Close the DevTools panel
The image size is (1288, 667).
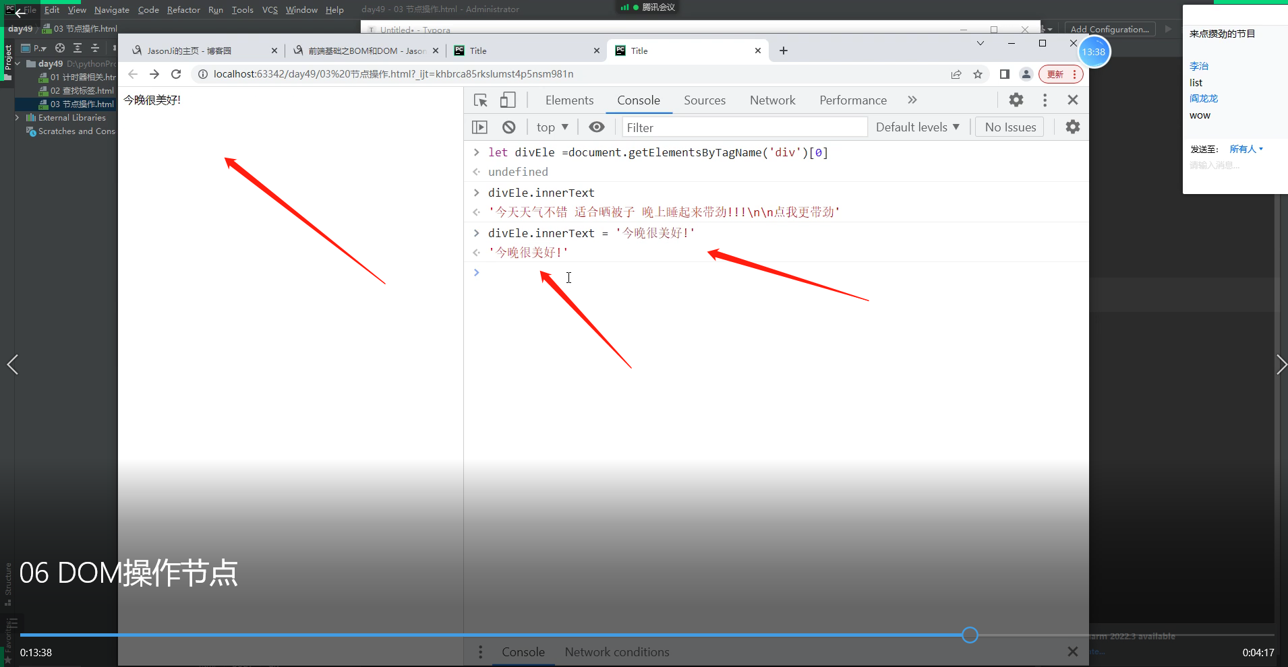[1073, 100]
